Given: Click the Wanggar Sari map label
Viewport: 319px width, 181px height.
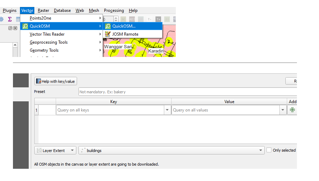Looking at the screenshot, I should point(118,47).
